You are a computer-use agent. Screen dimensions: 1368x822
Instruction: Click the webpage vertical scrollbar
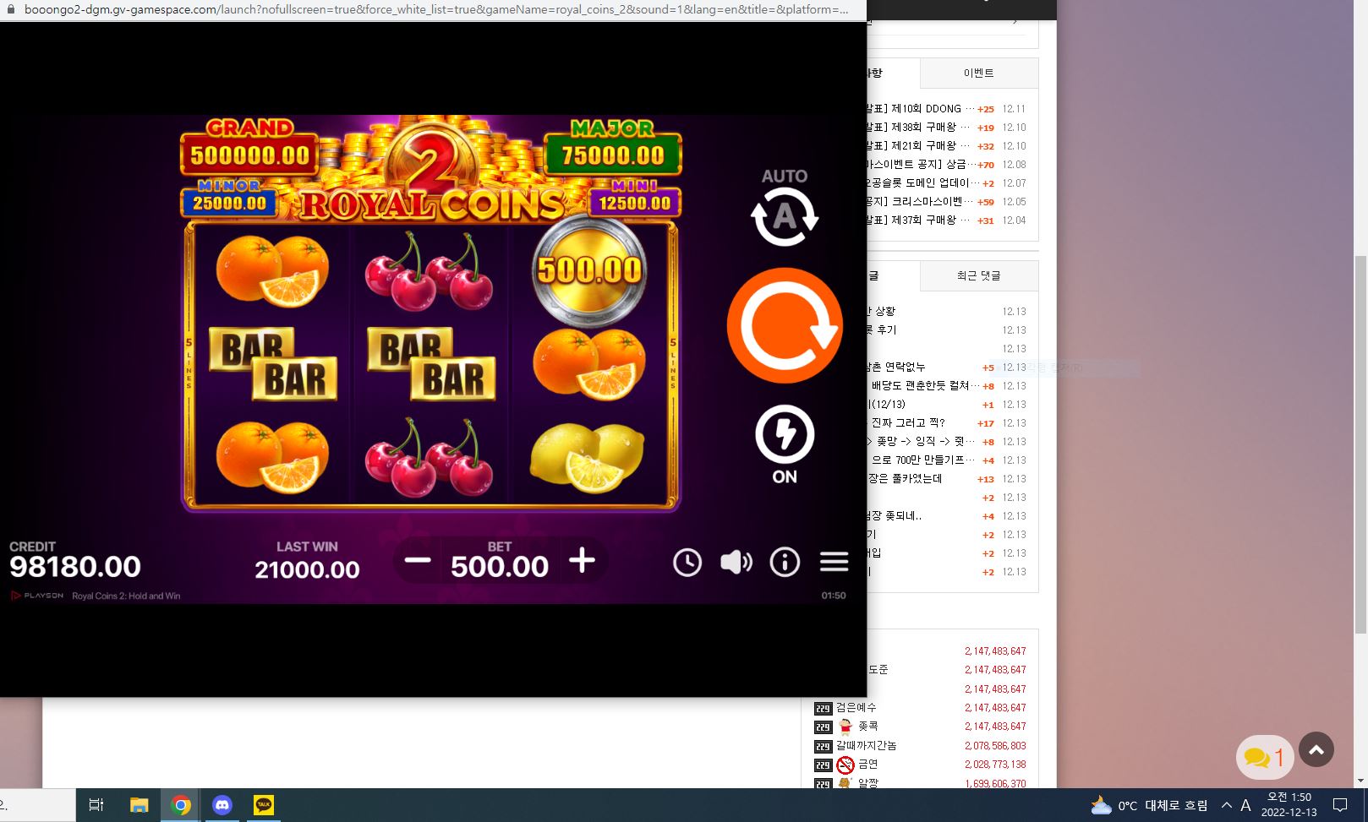pos(1360,444)
